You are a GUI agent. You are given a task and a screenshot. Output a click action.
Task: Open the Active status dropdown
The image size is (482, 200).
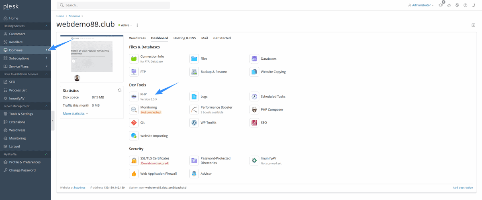click(125, 25)
